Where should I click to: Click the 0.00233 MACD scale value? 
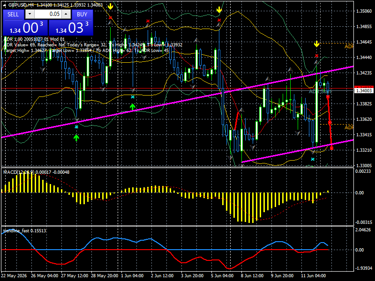click(363, 171)
